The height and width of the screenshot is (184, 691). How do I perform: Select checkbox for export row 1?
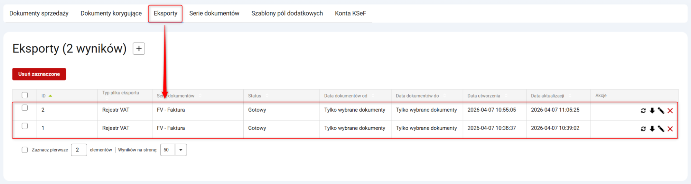point(25,126)
